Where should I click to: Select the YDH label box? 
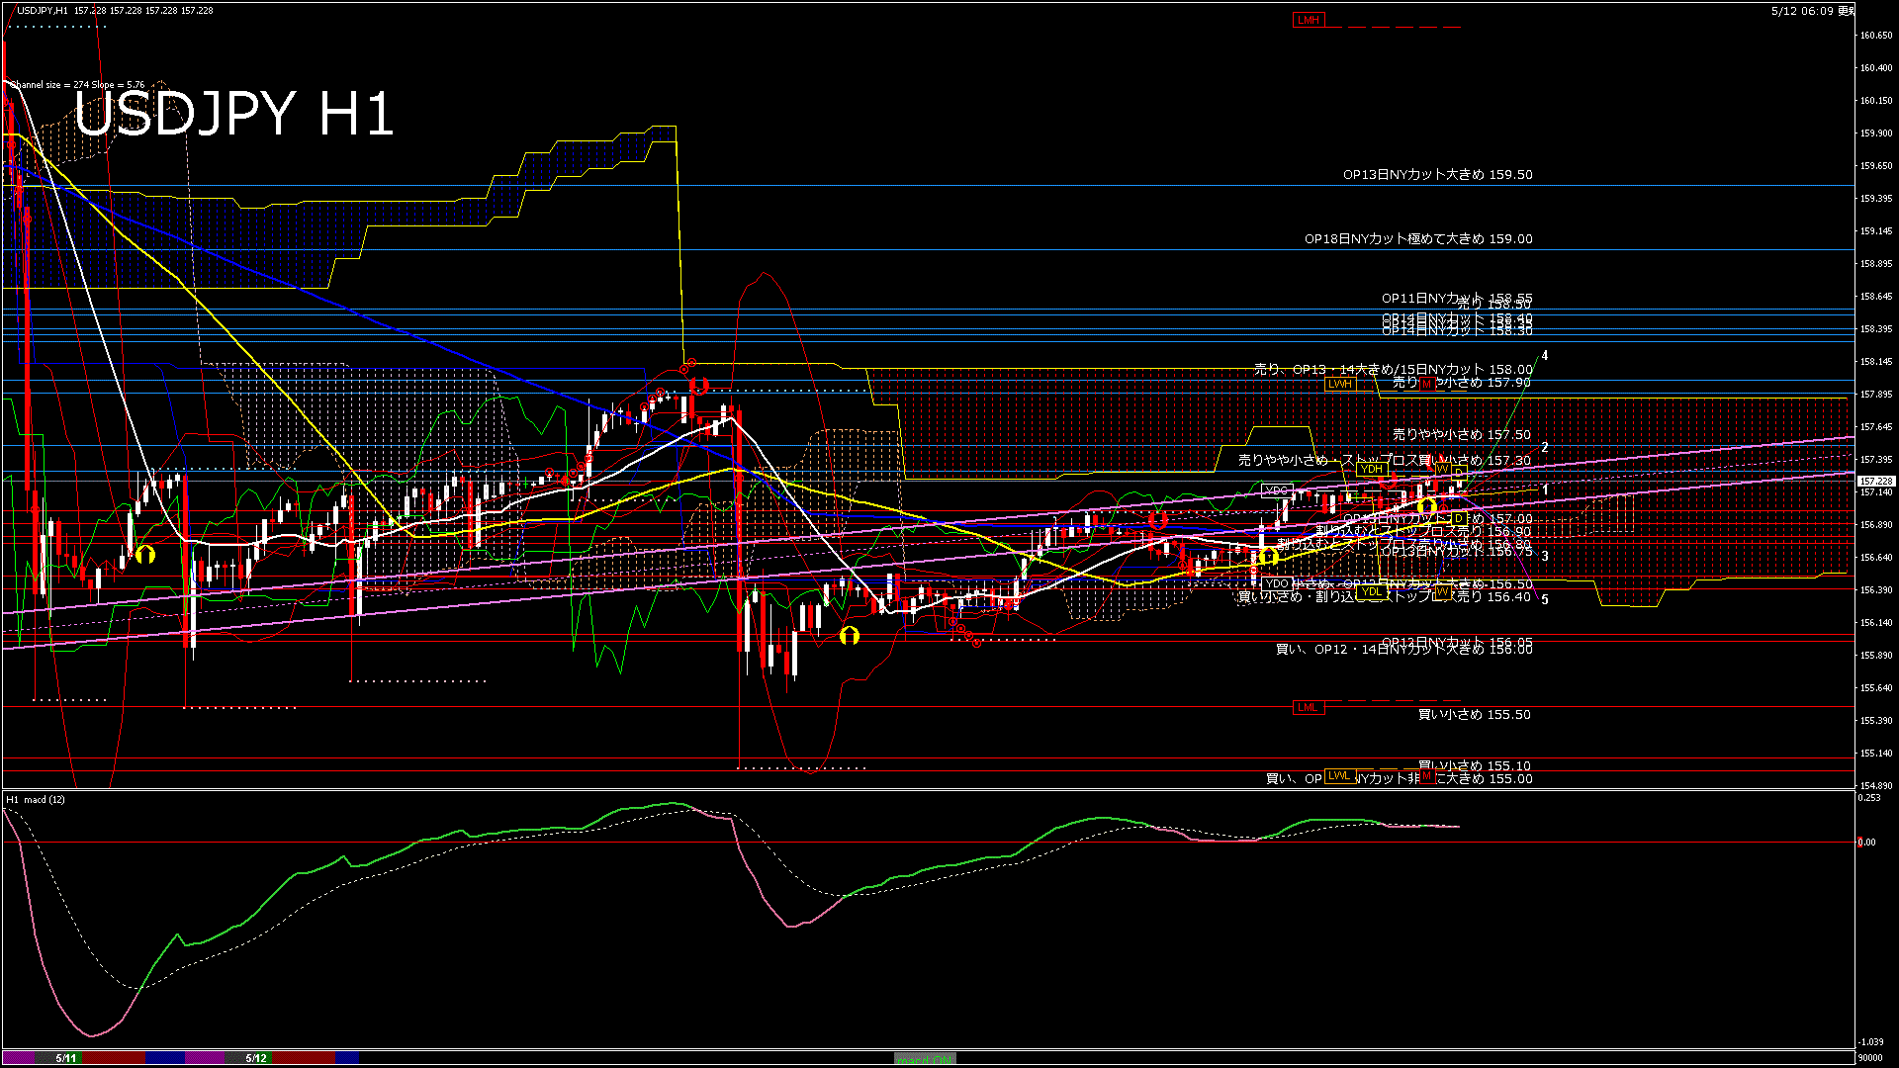(1371, 469)
